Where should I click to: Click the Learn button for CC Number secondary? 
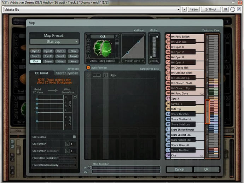[67, 151]
